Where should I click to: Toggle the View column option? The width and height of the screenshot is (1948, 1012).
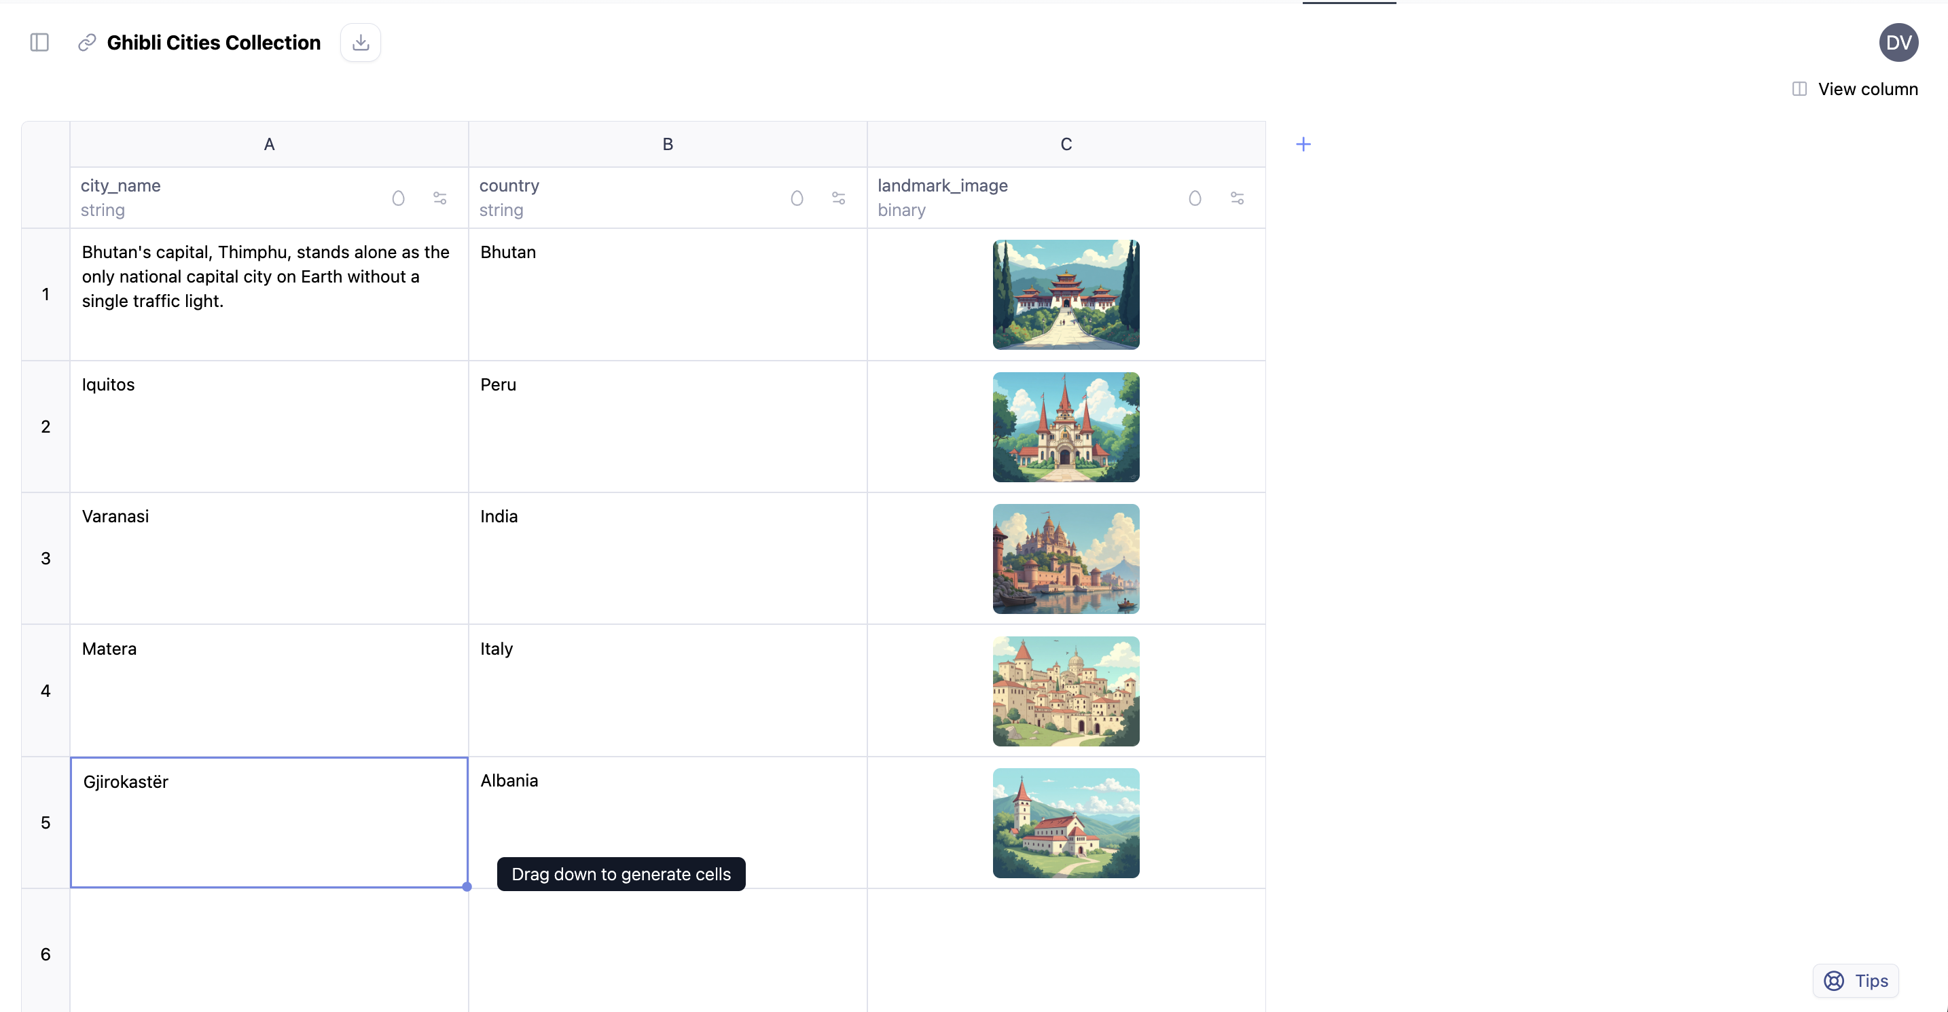point(1856,89)
